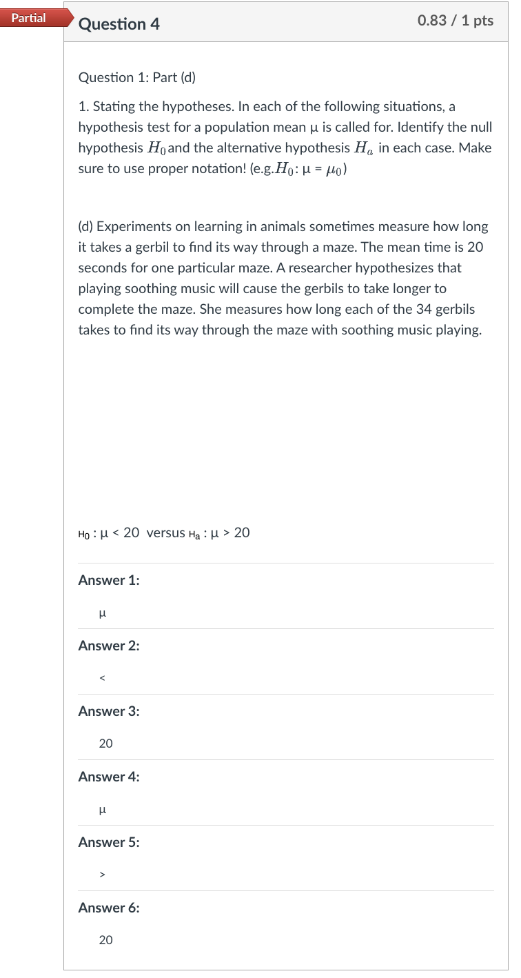Select the < symbol under Answer 2
This screenshot has height=978, width=521.
[x=102, y=677]
